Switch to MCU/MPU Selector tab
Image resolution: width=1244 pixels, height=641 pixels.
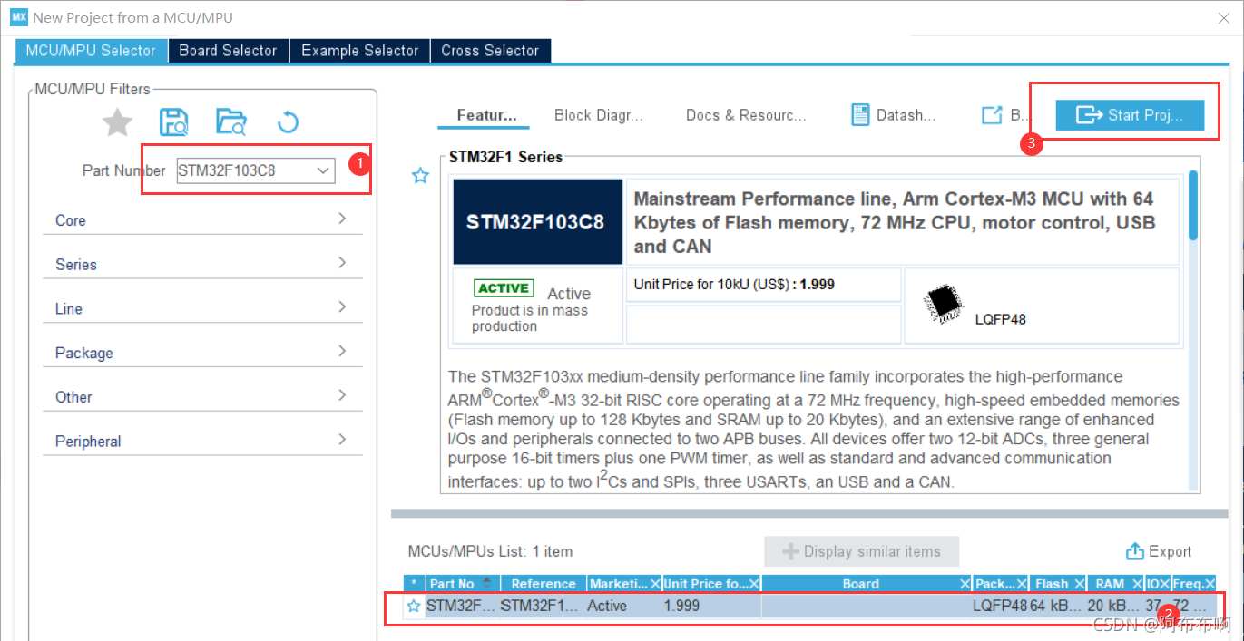(91, 51)
